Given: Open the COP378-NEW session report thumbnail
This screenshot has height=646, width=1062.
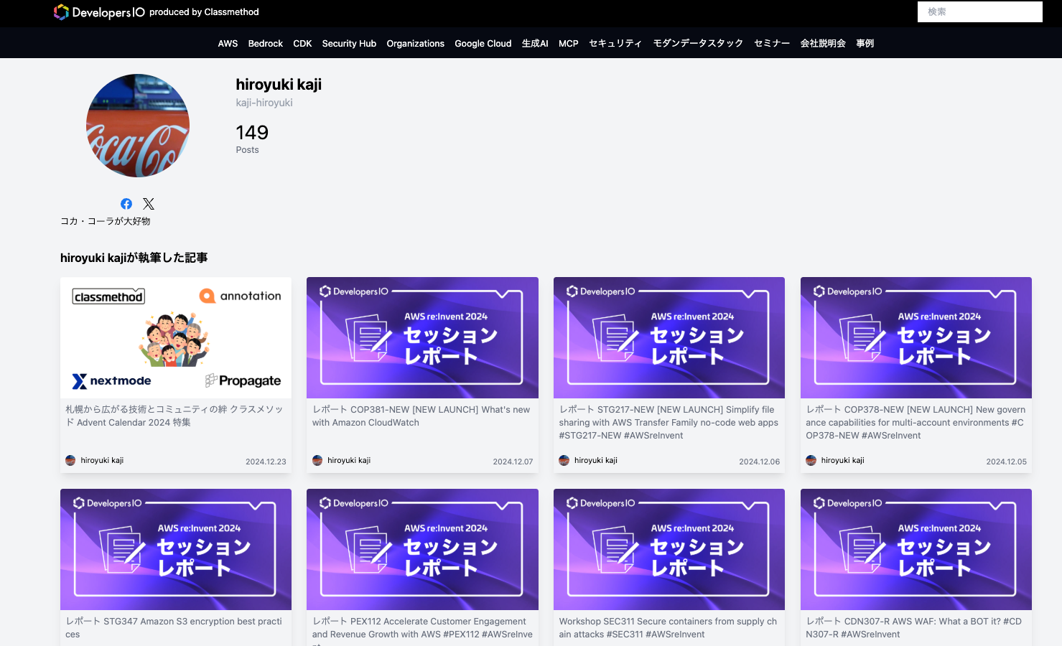Looking at the screenshot, I should pyautogui.click(x=916, y=337).
